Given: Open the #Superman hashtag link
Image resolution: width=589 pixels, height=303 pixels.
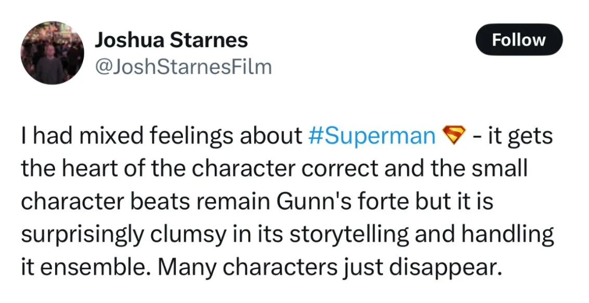Looking at the screenshot, I should (x=371, y=136).
